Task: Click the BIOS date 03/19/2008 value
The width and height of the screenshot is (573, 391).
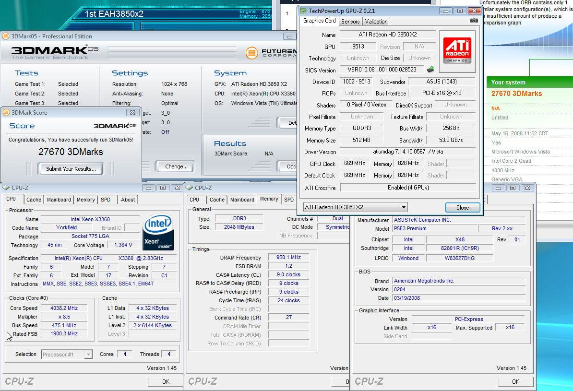Action: [x=459, y=298]
